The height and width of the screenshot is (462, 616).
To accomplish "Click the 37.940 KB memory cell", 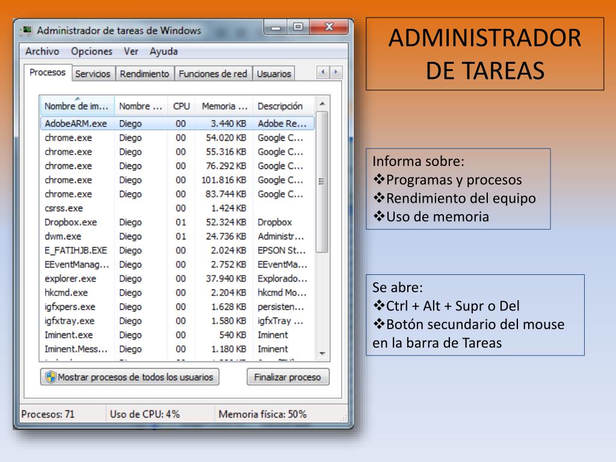I will point(226,279).
